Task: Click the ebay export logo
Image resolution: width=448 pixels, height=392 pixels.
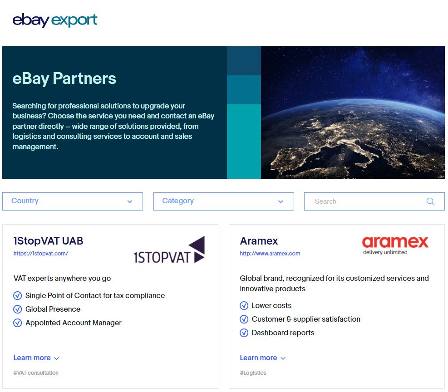Action: 55,20
